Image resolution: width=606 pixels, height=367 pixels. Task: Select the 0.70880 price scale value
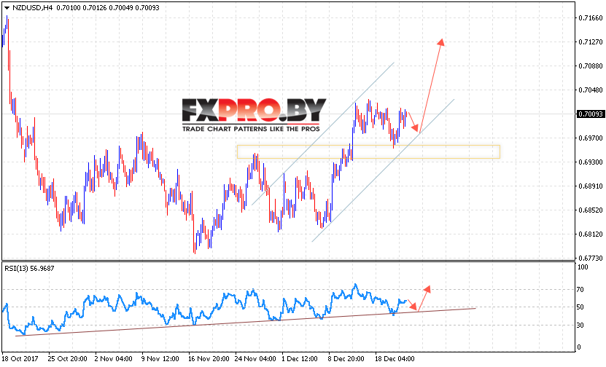coord(591,66)
